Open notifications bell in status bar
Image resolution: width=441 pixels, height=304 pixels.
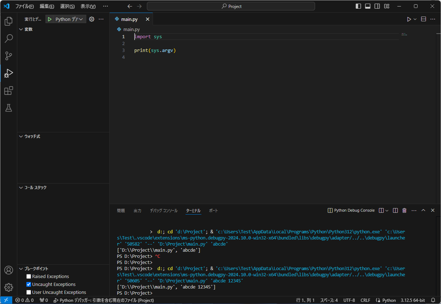pos(433,300)
